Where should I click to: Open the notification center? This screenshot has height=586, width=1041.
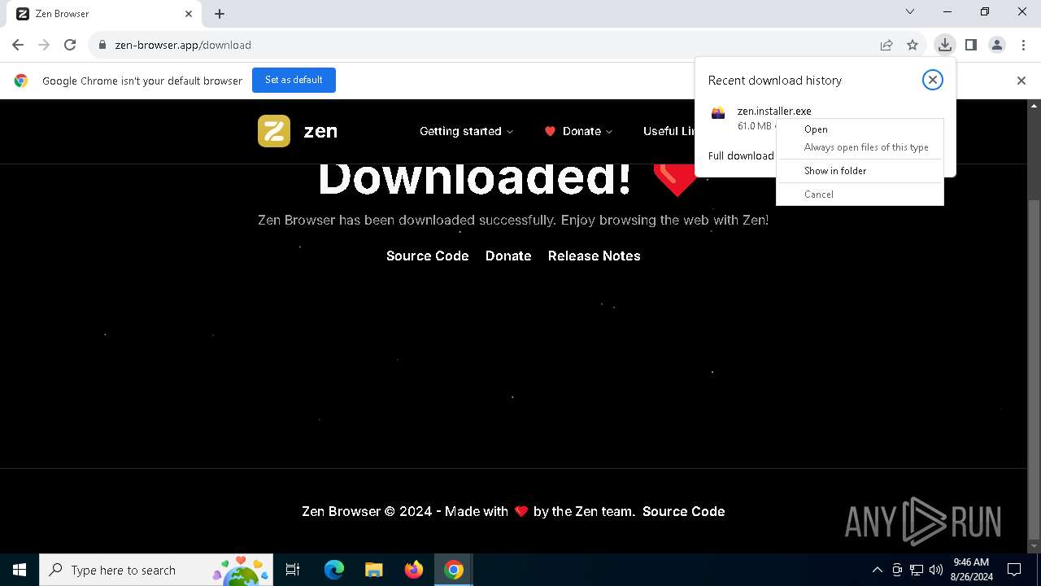1014,570
